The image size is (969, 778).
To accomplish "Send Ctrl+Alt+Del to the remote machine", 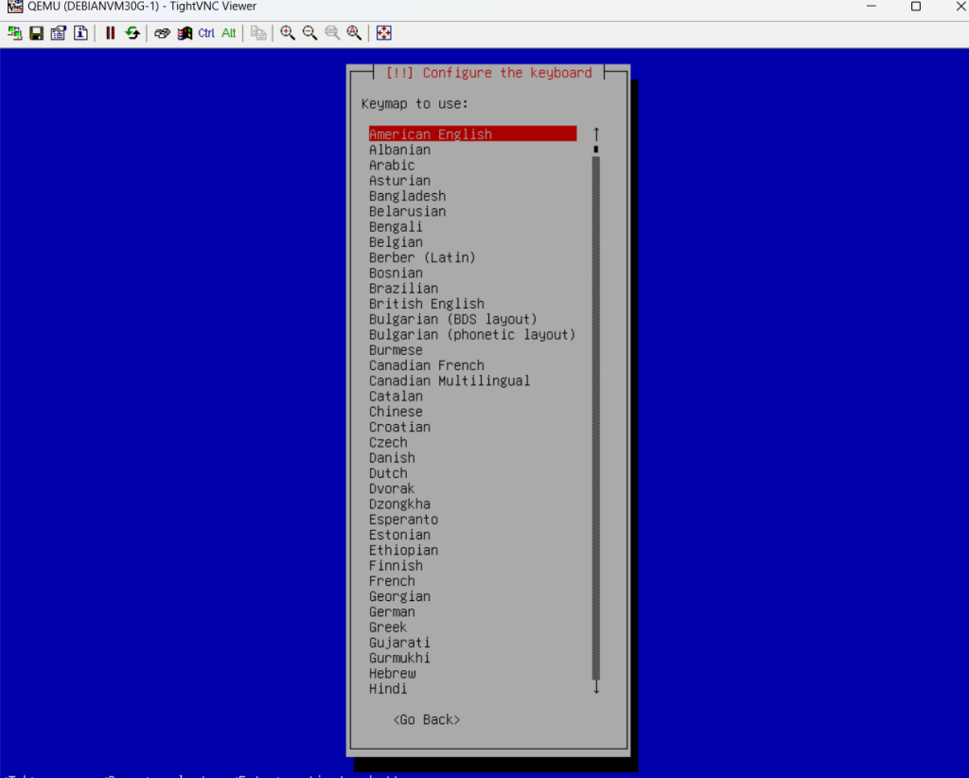I will pyautogui.click(x=162, y=33).
